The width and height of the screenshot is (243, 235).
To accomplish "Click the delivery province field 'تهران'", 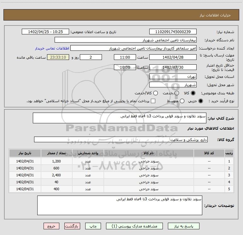I will [173, 76].
